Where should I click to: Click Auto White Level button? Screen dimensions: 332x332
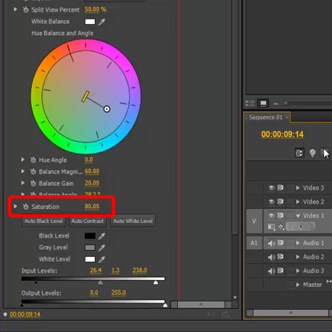[133, 221]
